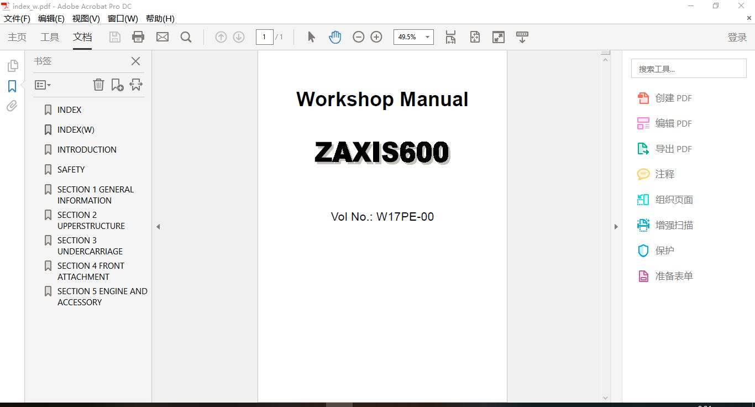Go to next page arrow
This screenshot has width=755, height=407.
[x=239, y=37]
